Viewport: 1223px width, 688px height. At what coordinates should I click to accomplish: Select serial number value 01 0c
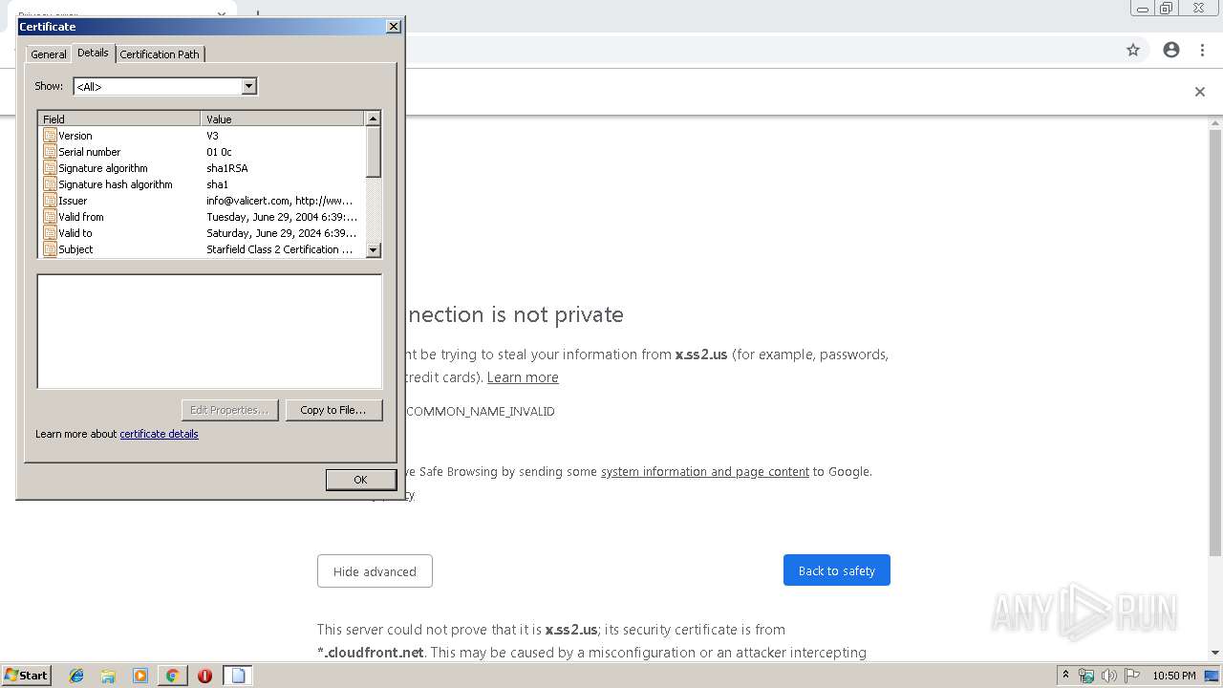tap(219, 152)
